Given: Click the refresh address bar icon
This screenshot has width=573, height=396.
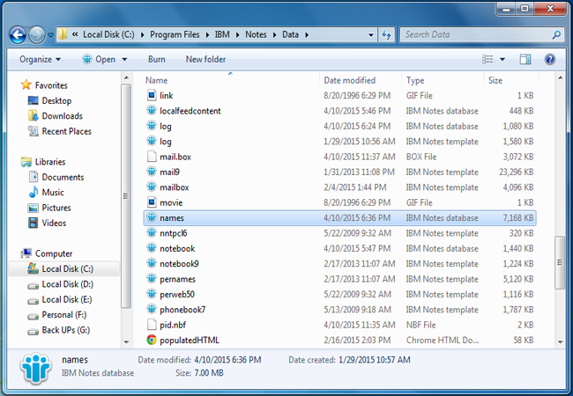Looking at the screenshot, I should (x=386, y=35).
